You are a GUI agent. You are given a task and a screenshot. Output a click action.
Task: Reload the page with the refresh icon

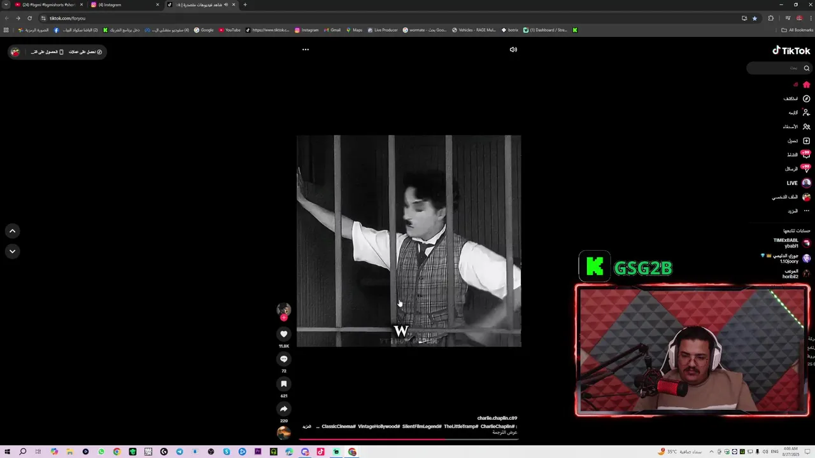(x=29, y=18)
